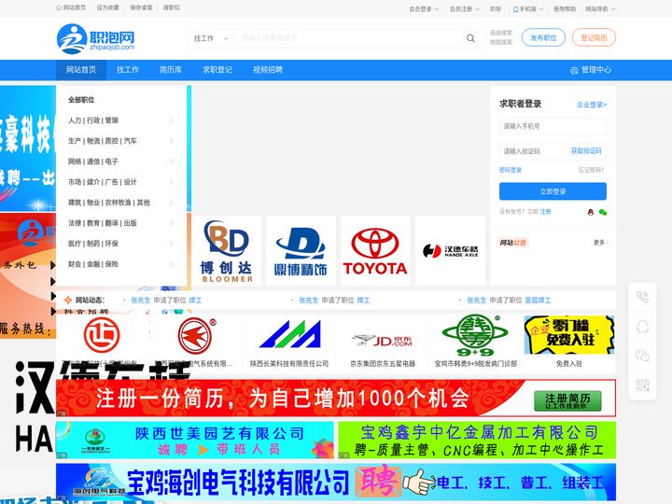The height and width of the screenshot is (504, 672).
Task: Open the 找工作 navigation tab
Action: click(128, 70)
